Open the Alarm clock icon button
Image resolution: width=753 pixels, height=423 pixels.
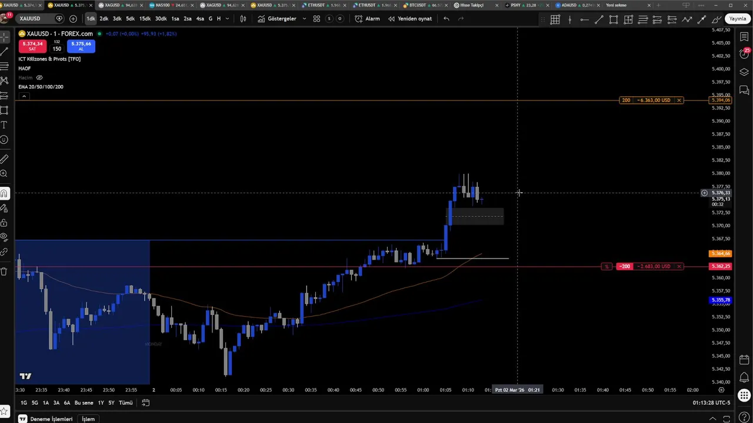pyautogui.click(x=368, y=19)
